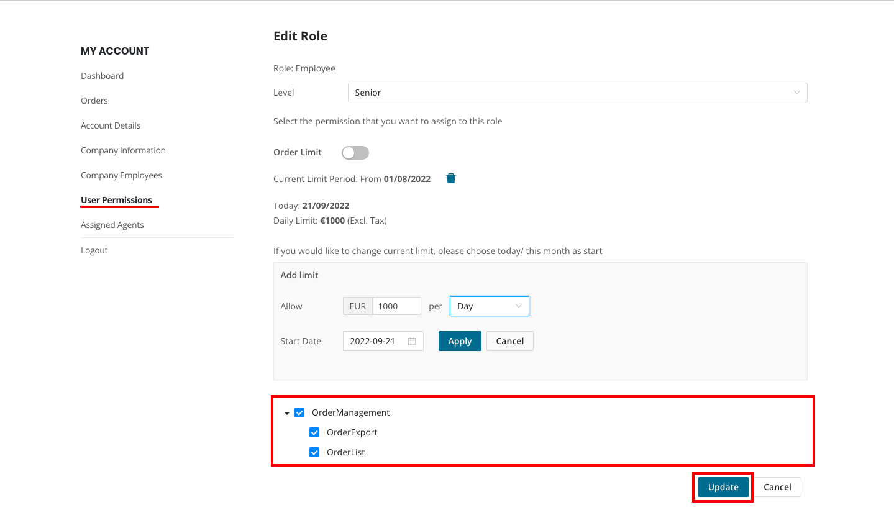Open Account Details page
The width and height of the screenshot is (894, 510).
point(111,125)
